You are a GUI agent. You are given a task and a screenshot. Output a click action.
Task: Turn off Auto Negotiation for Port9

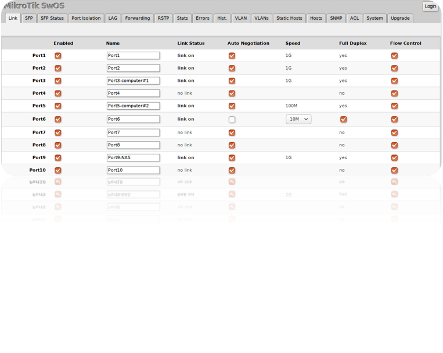(232, 157)
